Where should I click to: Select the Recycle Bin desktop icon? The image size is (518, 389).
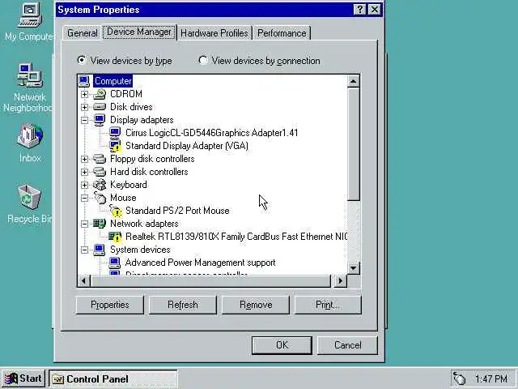(x=29, y=197)
